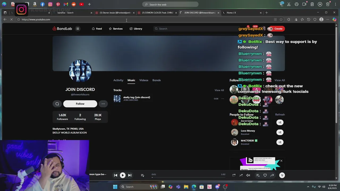This screenshot has width=340, height=191.
Task: Open File Explorer from the taskbar
Action: (x=186, y=187)
